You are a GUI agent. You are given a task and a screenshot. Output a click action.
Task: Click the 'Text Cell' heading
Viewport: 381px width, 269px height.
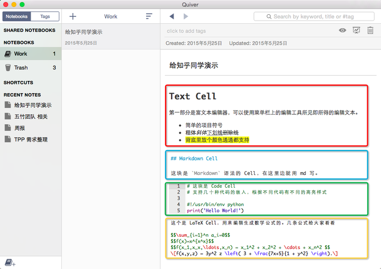pos(193,96)
